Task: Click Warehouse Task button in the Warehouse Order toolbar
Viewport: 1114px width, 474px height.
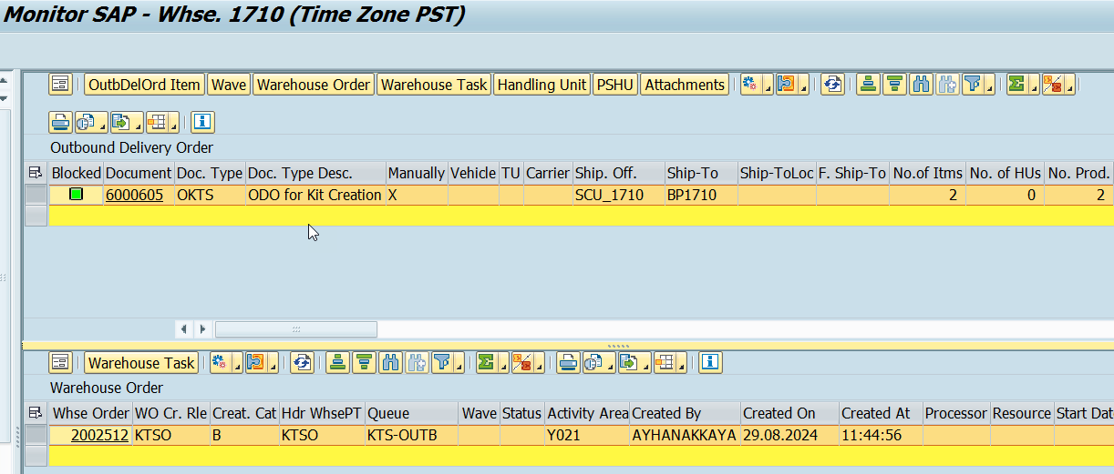Action: click(x=141, y=362)
